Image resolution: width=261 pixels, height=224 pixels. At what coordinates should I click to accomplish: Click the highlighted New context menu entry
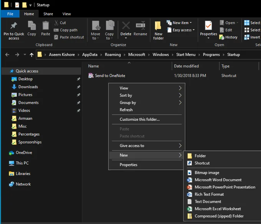[x=147, y=155]
